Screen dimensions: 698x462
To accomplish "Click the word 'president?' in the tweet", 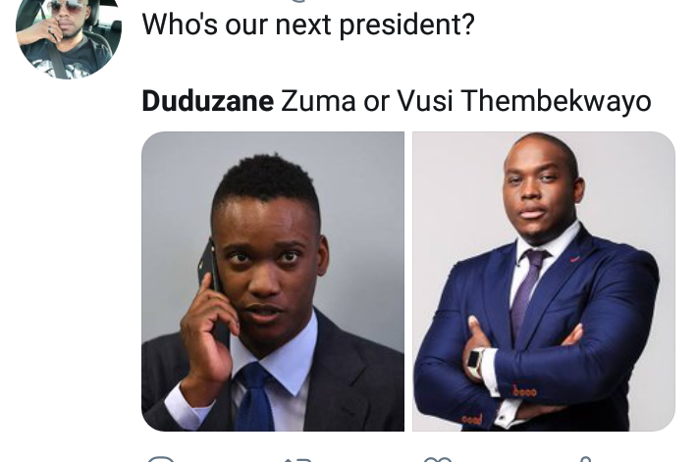I will pos(406,26).
